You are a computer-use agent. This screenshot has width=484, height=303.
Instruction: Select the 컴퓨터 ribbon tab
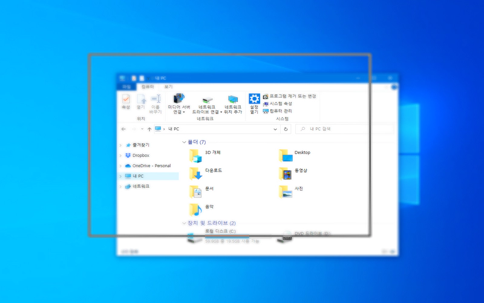tap(148, 87)
